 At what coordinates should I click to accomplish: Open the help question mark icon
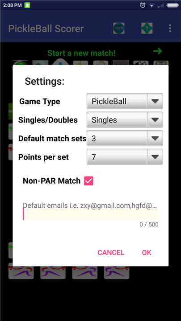(x=147, y=28)
